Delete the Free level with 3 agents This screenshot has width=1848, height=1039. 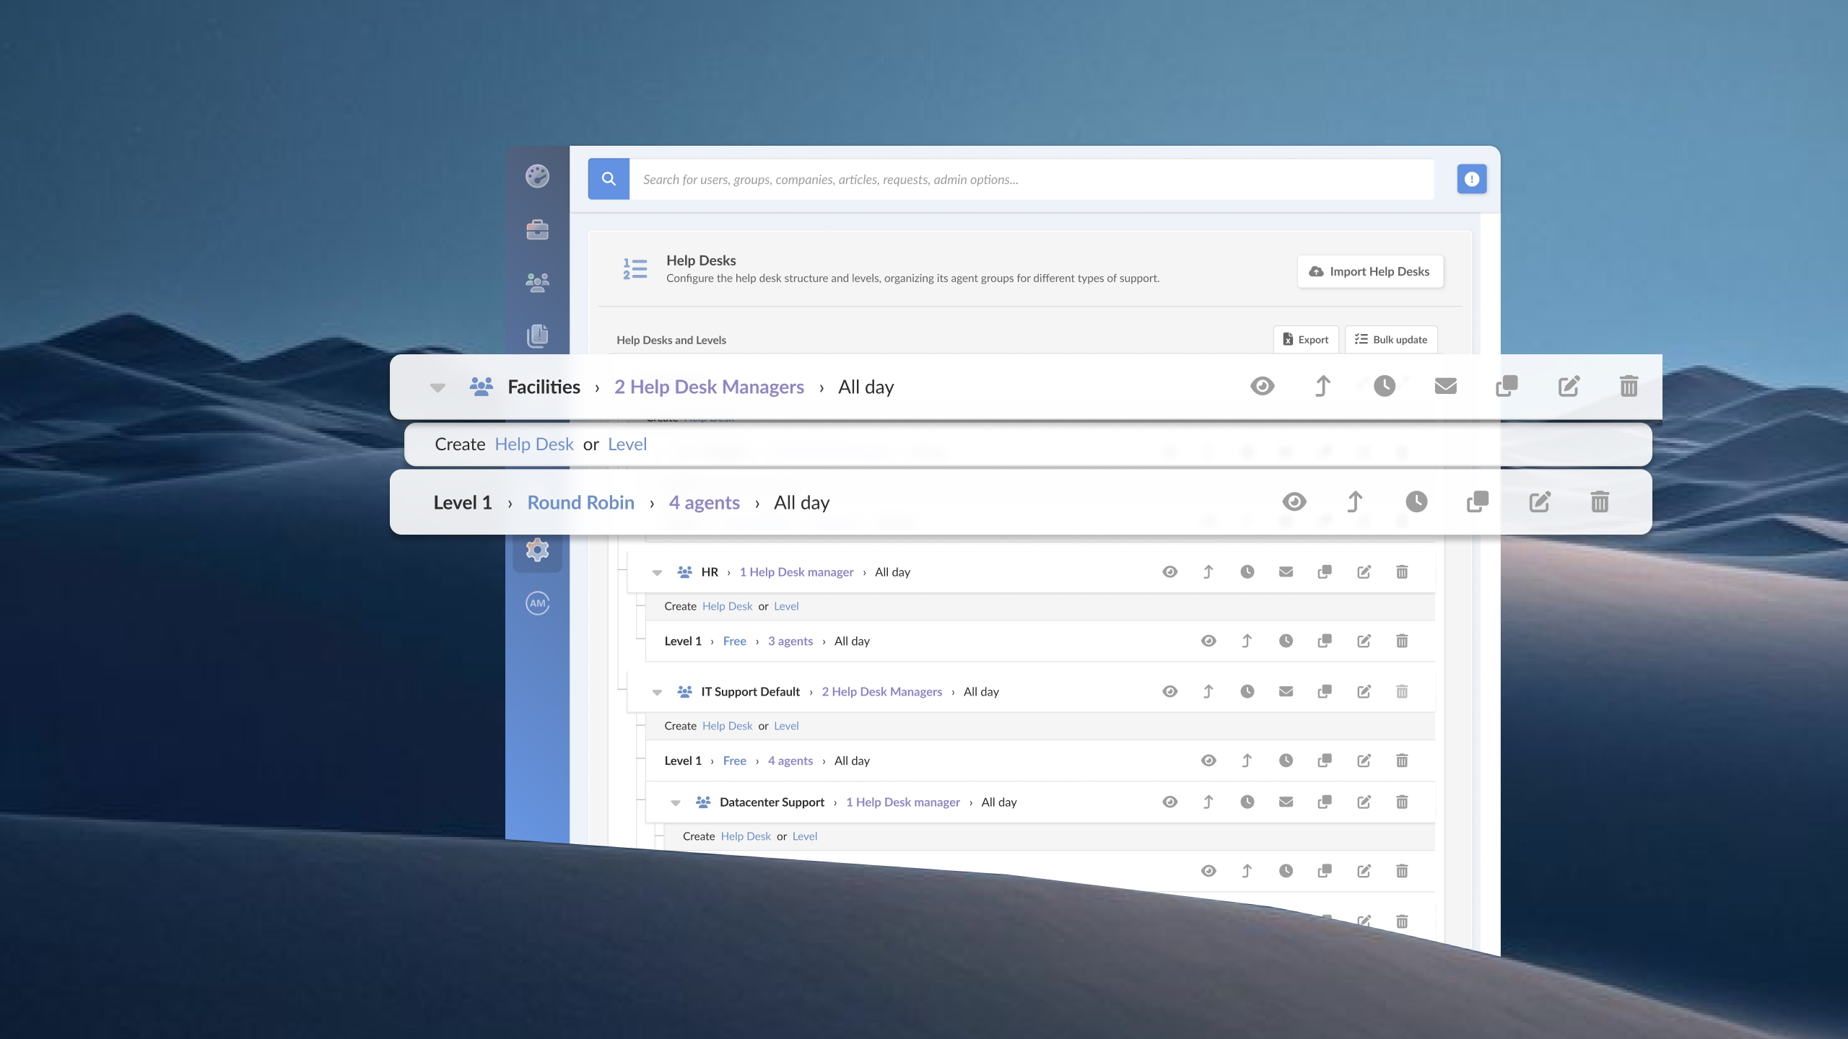pos(1402,641)
